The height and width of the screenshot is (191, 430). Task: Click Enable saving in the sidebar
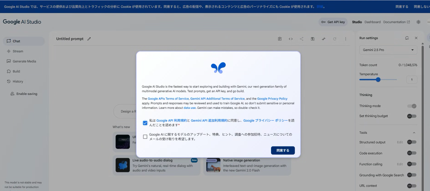[x=24, y=94]
